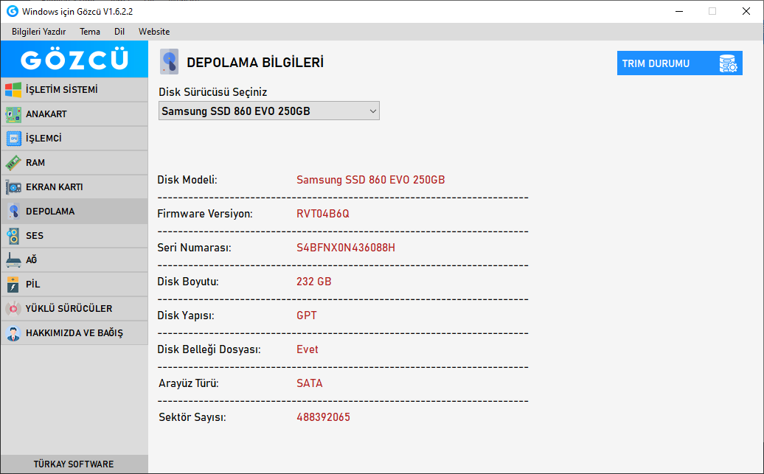The width and height of the screenshot is (764, 474).
Task: Expand the disk drive dropdown arrow
Action: 372,111
